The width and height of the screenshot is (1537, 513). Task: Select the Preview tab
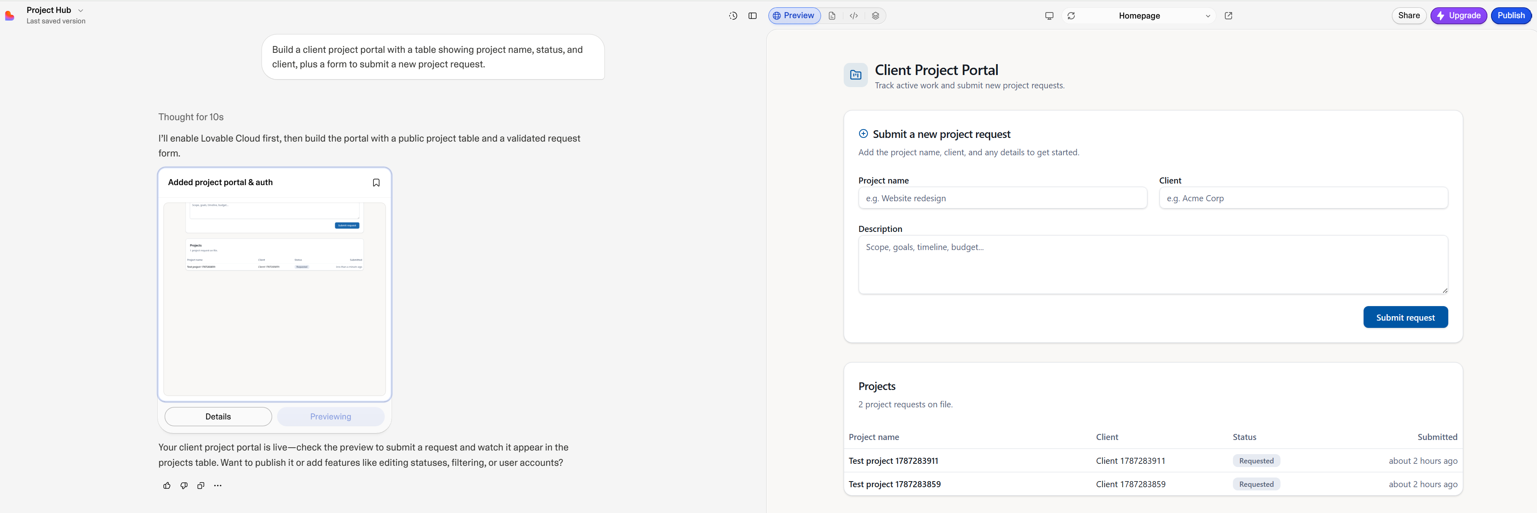coord(794,15)
